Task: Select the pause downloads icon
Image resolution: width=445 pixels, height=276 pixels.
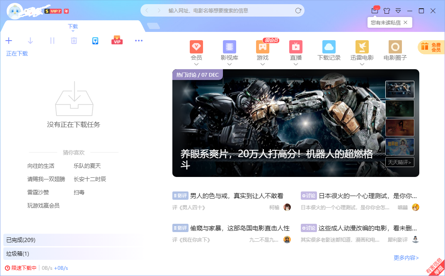Action: coord(52,41)
